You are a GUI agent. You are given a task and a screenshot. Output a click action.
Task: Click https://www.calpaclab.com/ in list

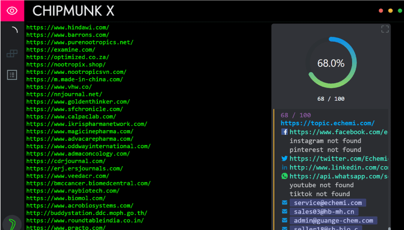[71, 117]
